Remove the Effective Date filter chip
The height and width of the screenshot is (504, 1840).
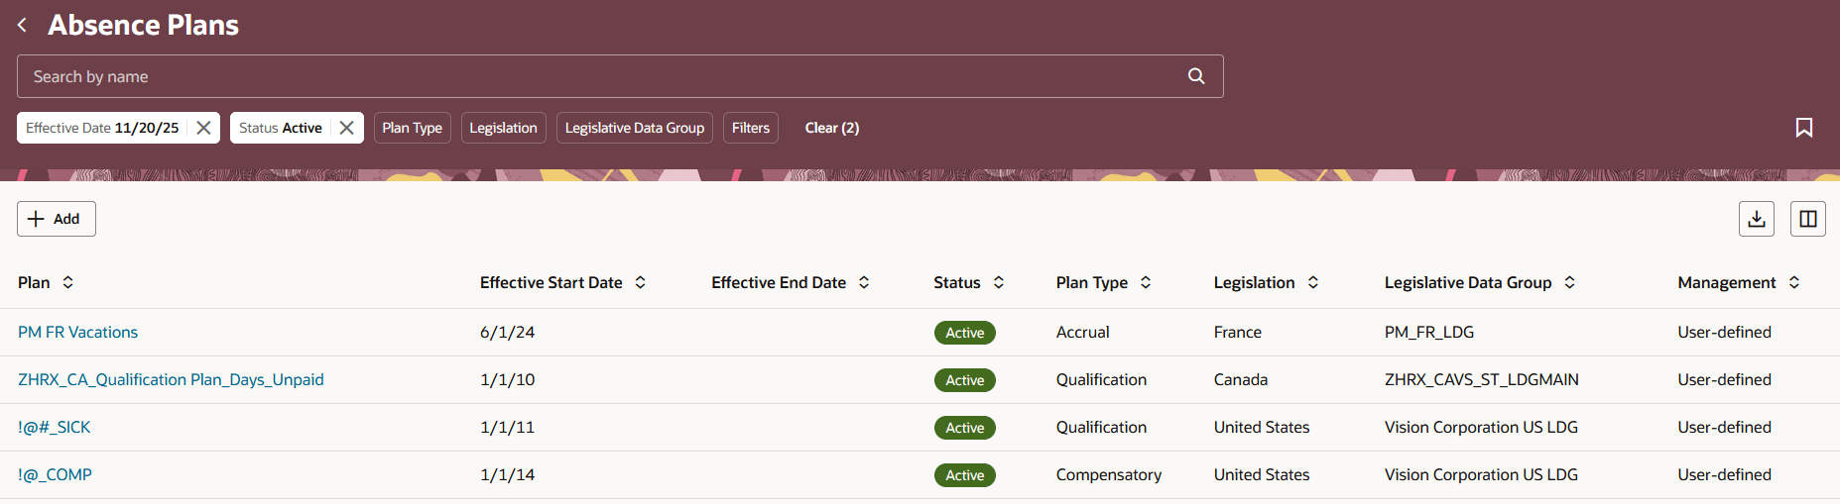[x=203, y=128]
